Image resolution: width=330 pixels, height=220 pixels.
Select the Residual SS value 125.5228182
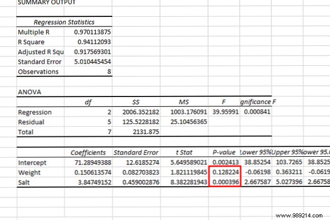141,122
